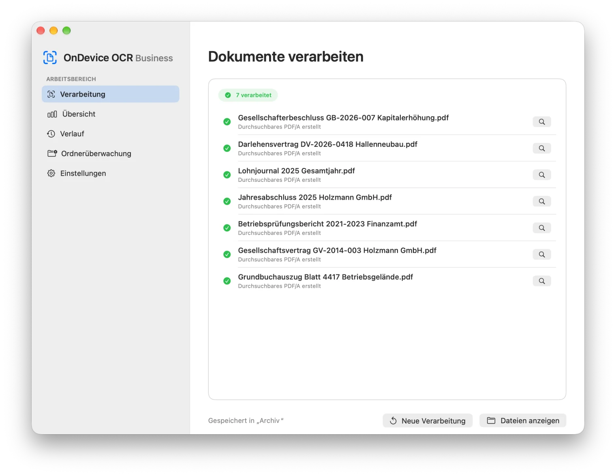Click status text under Grundbuchauszug Blatt 4417
Viewport: 616px width, 476px height.
tap(279, 286)
